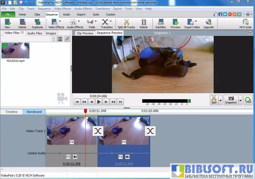Switch to the Audio Files tab

(x=35, y=33)
